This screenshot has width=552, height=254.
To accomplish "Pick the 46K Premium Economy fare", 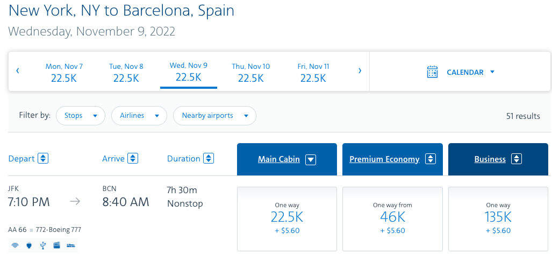I will [392, 218].
